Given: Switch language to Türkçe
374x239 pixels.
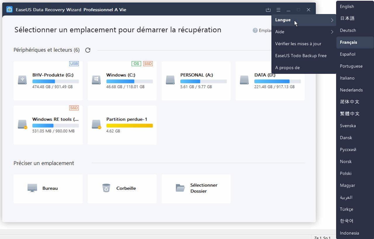Looking at the screenshot, I should [x=355, y=209].
